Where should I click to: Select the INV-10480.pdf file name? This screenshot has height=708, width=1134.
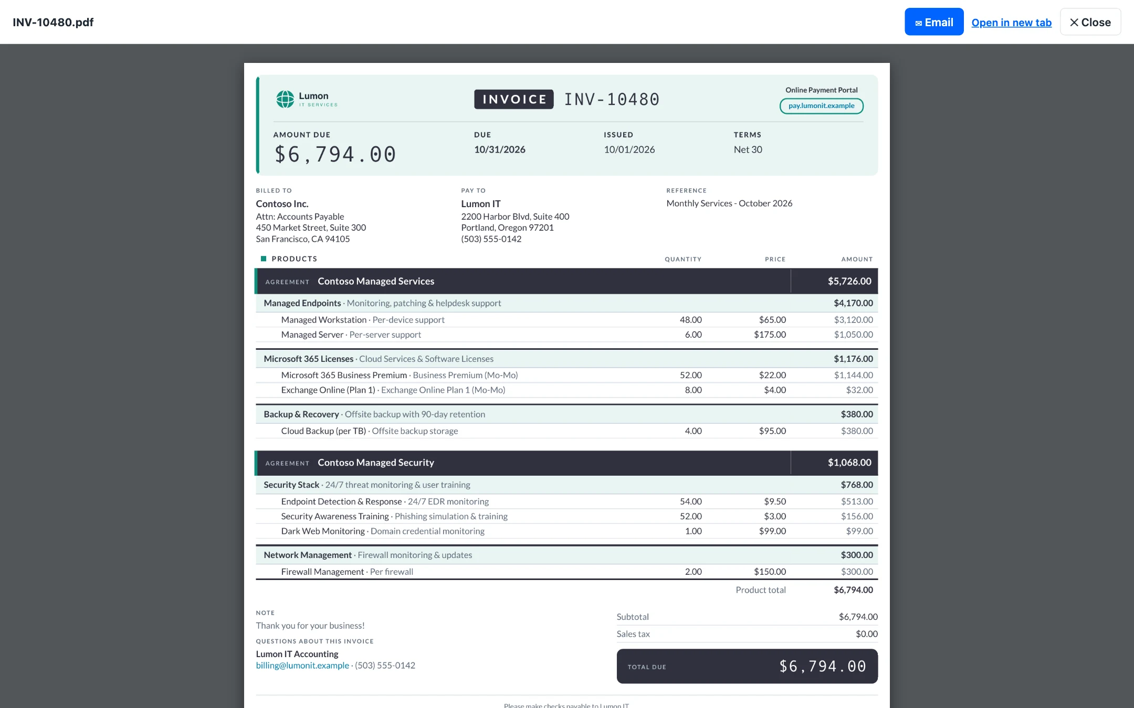(53, 22)
